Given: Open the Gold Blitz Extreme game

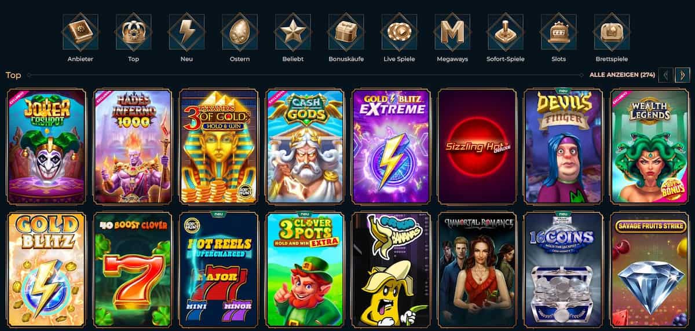Looking at the screenshot, I should 391,146.
